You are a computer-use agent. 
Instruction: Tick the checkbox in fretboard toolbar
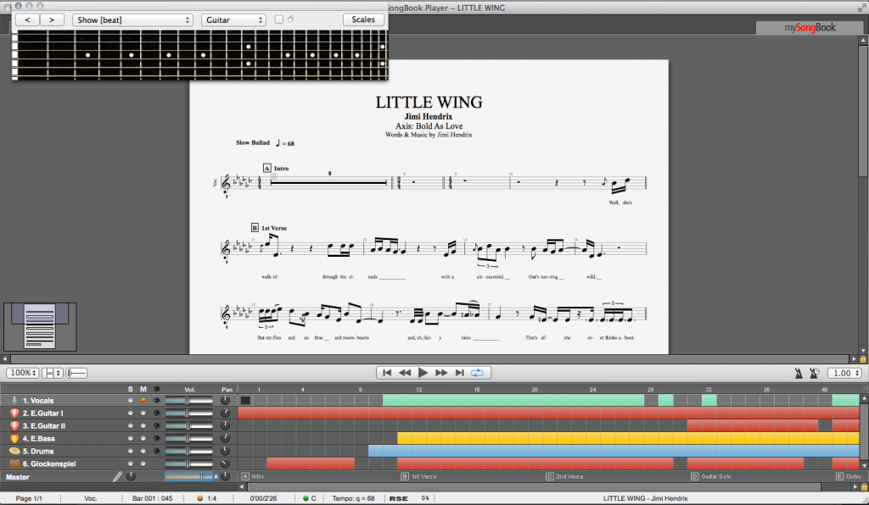[x=278, y=19]
